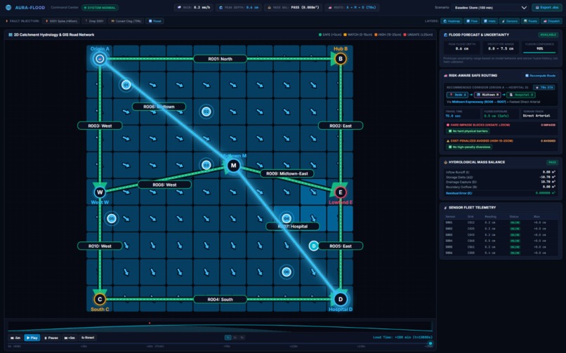Reset the timeline playback
Viewport: 566px width, 353px height.
tap(88, 338)
